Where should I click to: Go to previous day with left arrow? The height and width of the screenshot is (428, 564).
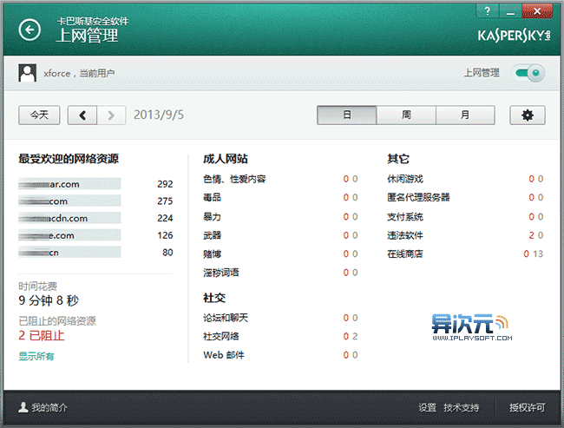82,115
